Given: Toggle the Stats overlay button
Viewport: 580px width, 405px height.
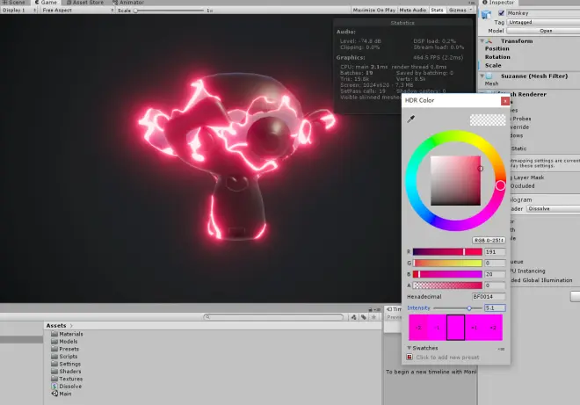Looking at the screenshot, I should [x=438, y=11].
